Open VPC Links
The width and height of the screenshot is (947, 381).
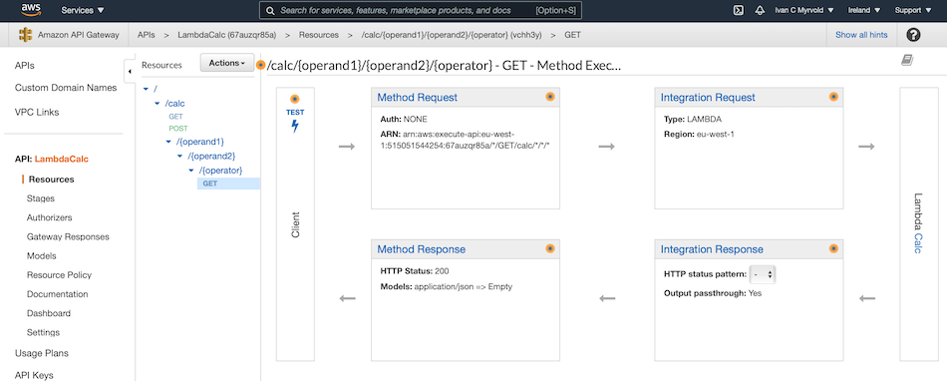coord(37,113)
